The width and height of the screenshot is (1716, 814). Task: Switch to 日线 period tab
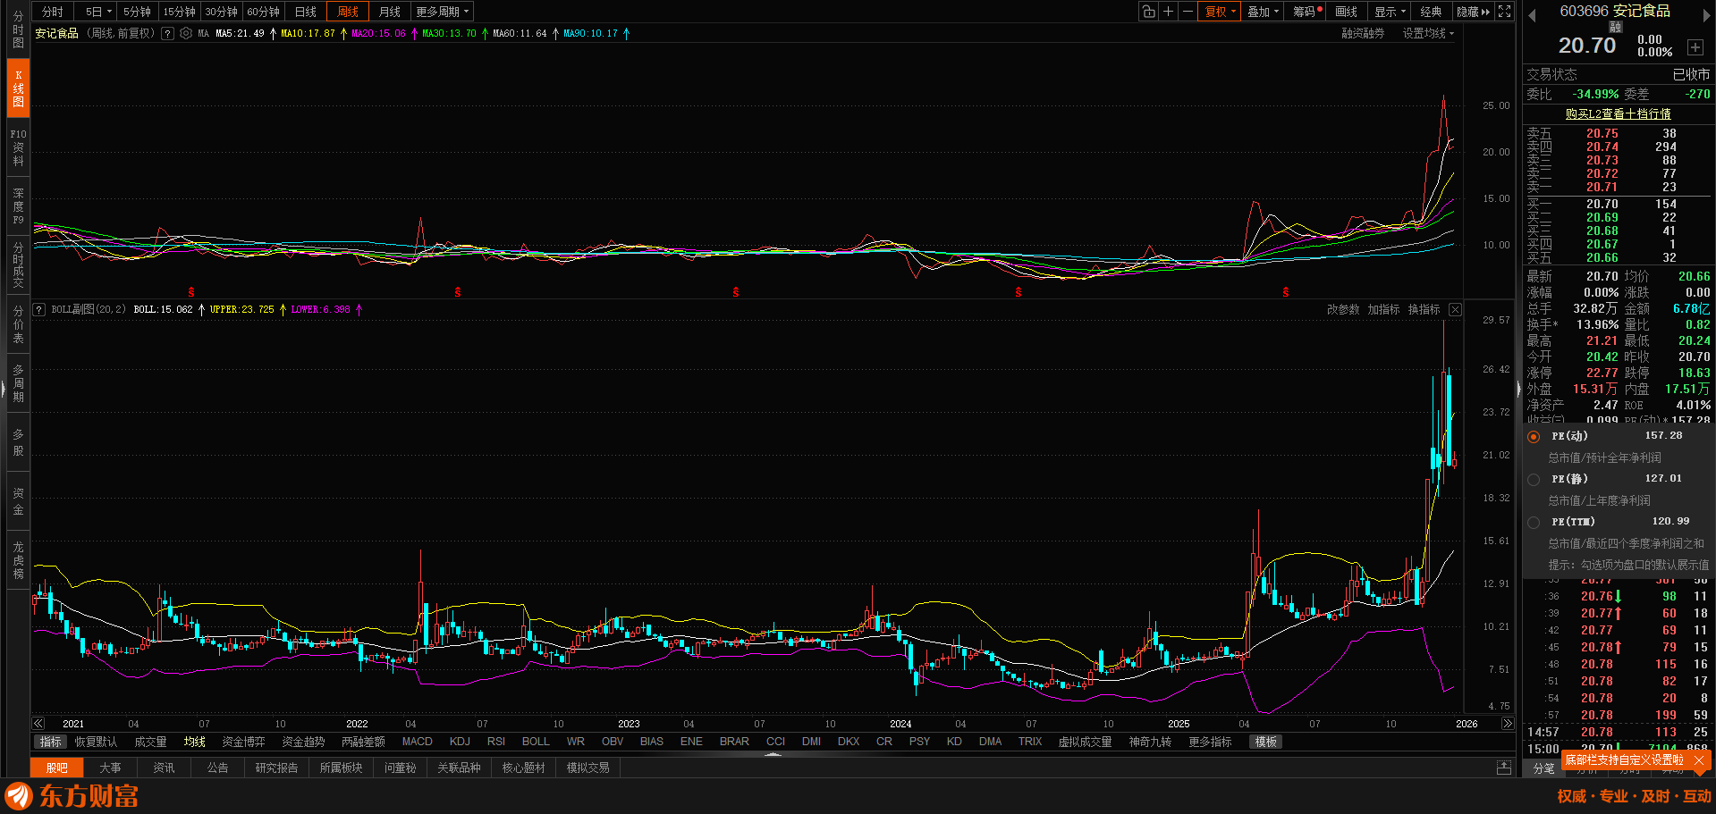pyautogui.click(x=306, y=12)
